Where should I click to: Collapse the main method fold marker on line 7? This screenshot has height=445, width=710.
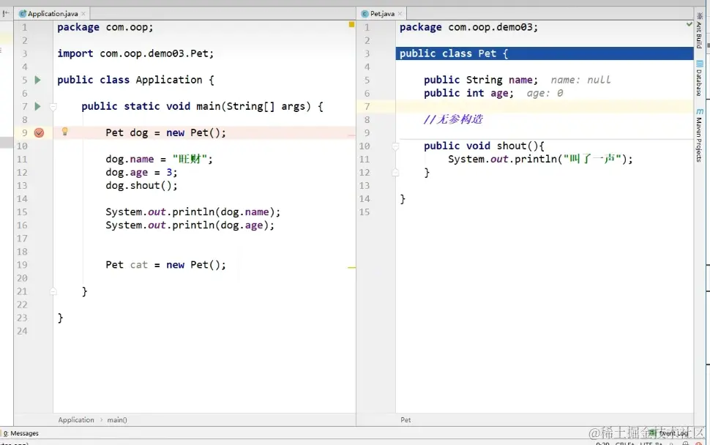point(53,107)
